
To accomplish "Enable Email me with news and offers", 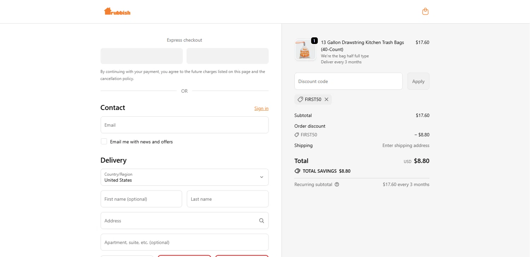I will click(x=104, y=141).
